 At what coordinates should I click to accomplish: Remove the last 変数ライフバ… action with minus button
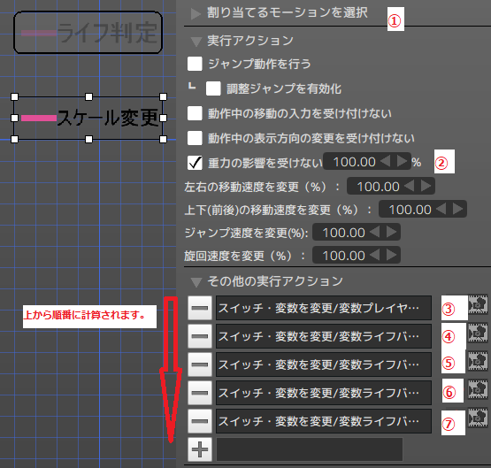(200, 421)
